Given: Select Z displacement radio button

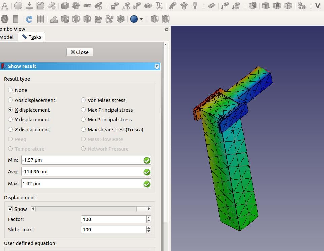Looking at the screenshot, I should click(29, 129).
